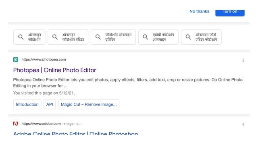Open more options for Adobe result

pyautogui.click(x=243, y=124)
